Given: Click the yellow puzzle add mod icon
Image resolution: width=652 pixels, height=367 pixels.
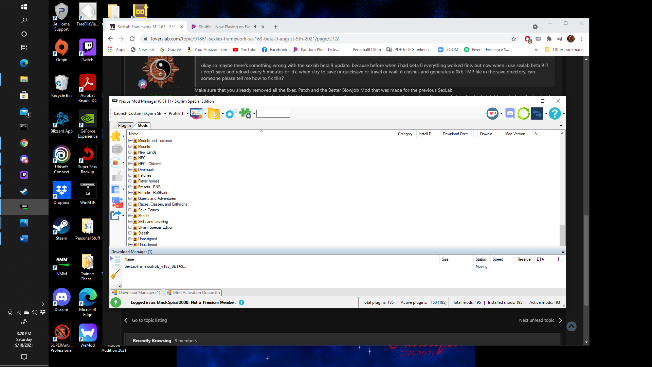Looking at the screenshot, I should point(116,136).
